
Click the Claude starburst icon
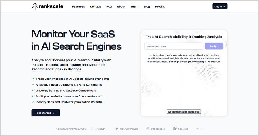point(175,128)
